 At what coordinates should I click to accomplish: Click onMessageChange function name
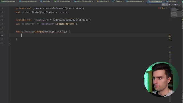32,31
